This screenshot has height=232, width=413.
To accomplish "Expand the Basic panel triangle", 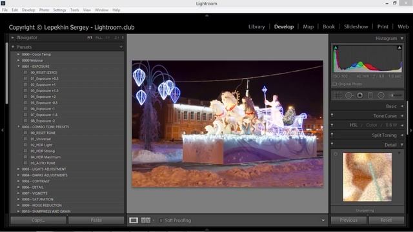I will pos(402,106).
